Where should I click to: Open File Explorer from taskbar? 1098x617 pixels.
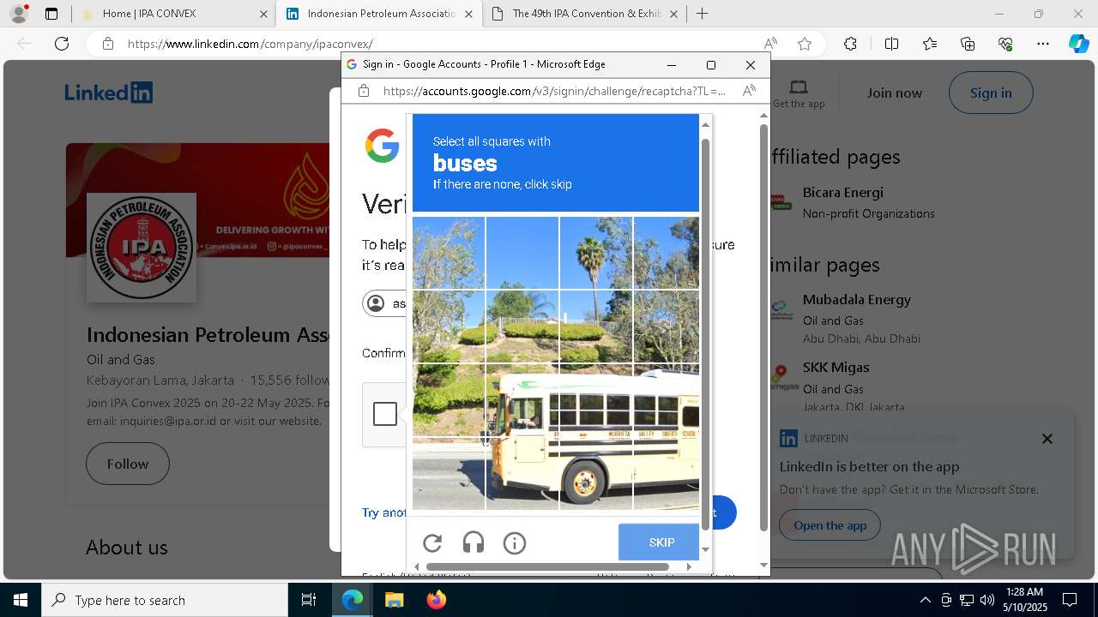[x=394, y=600]
